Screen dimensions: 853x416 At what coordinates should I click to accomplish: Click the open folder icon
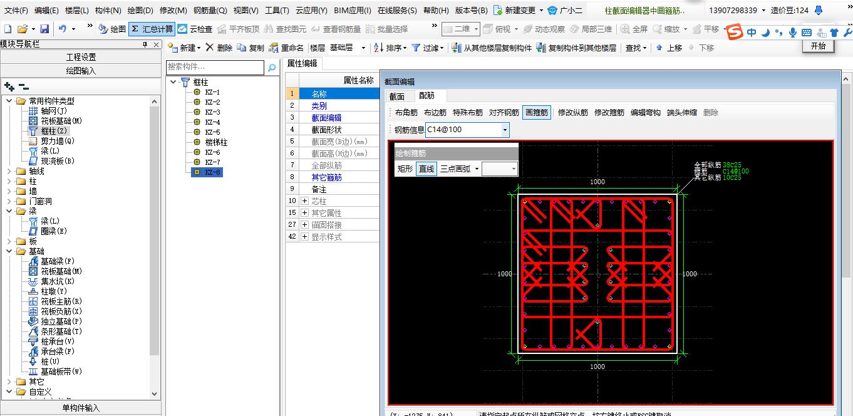click(23, 29)
